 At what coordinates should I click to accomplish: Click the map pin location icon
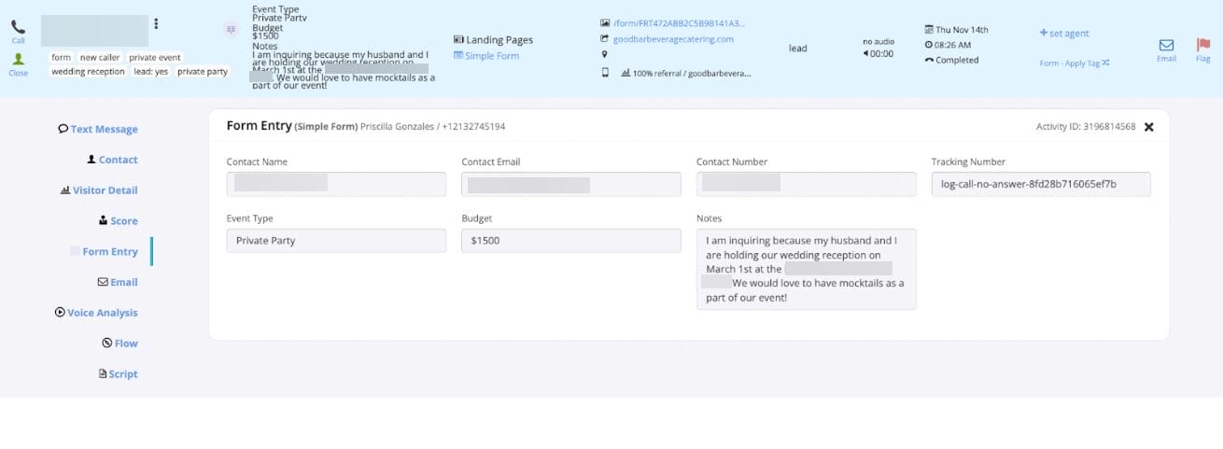[x=605, y=55]
